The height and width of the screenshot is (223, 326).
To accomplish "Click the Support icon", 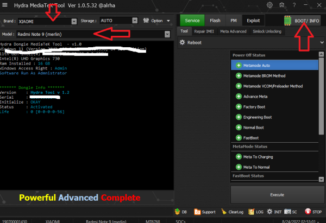I will tap(197, 212).
